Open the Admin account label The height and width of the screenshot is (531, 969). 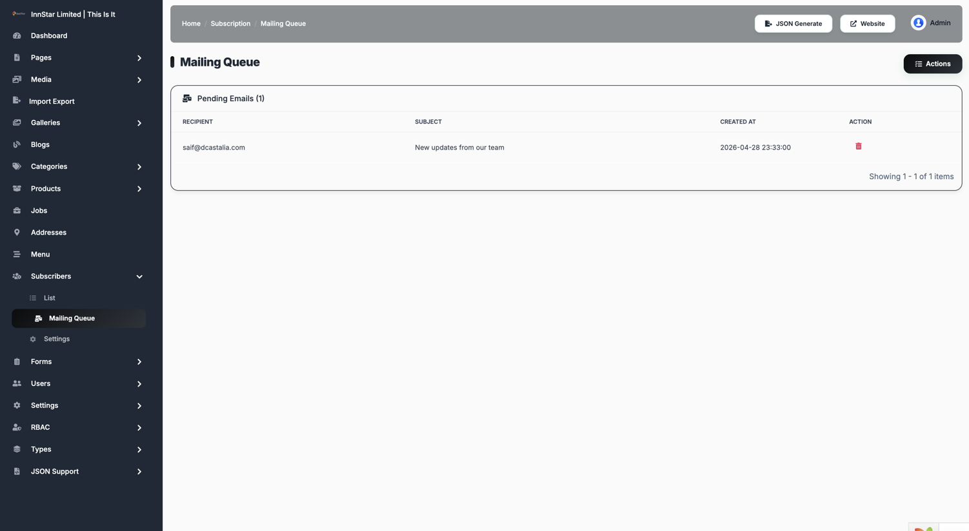940,23
